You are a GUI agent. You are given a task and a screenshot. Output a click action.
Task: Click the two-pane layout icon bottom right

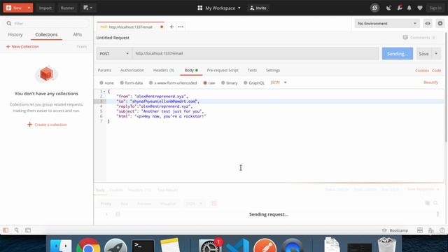tap(420, 230)
